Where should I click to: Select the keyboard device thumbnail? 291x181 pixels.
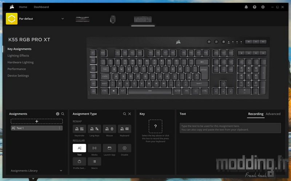tap(143, 19)
